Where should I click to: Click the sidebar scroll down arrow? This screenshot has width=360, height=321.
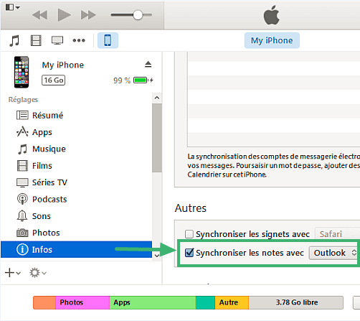click(157, 256)
